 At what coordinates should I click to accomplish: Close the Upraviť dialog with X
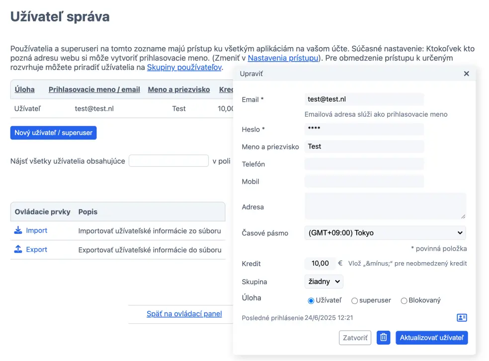466,73
